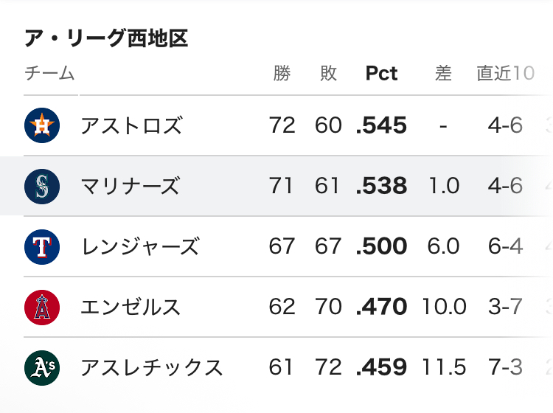Click the Athletics A's logo icon
This screenshot has width=553, height=413.
(x=42, y=368)
